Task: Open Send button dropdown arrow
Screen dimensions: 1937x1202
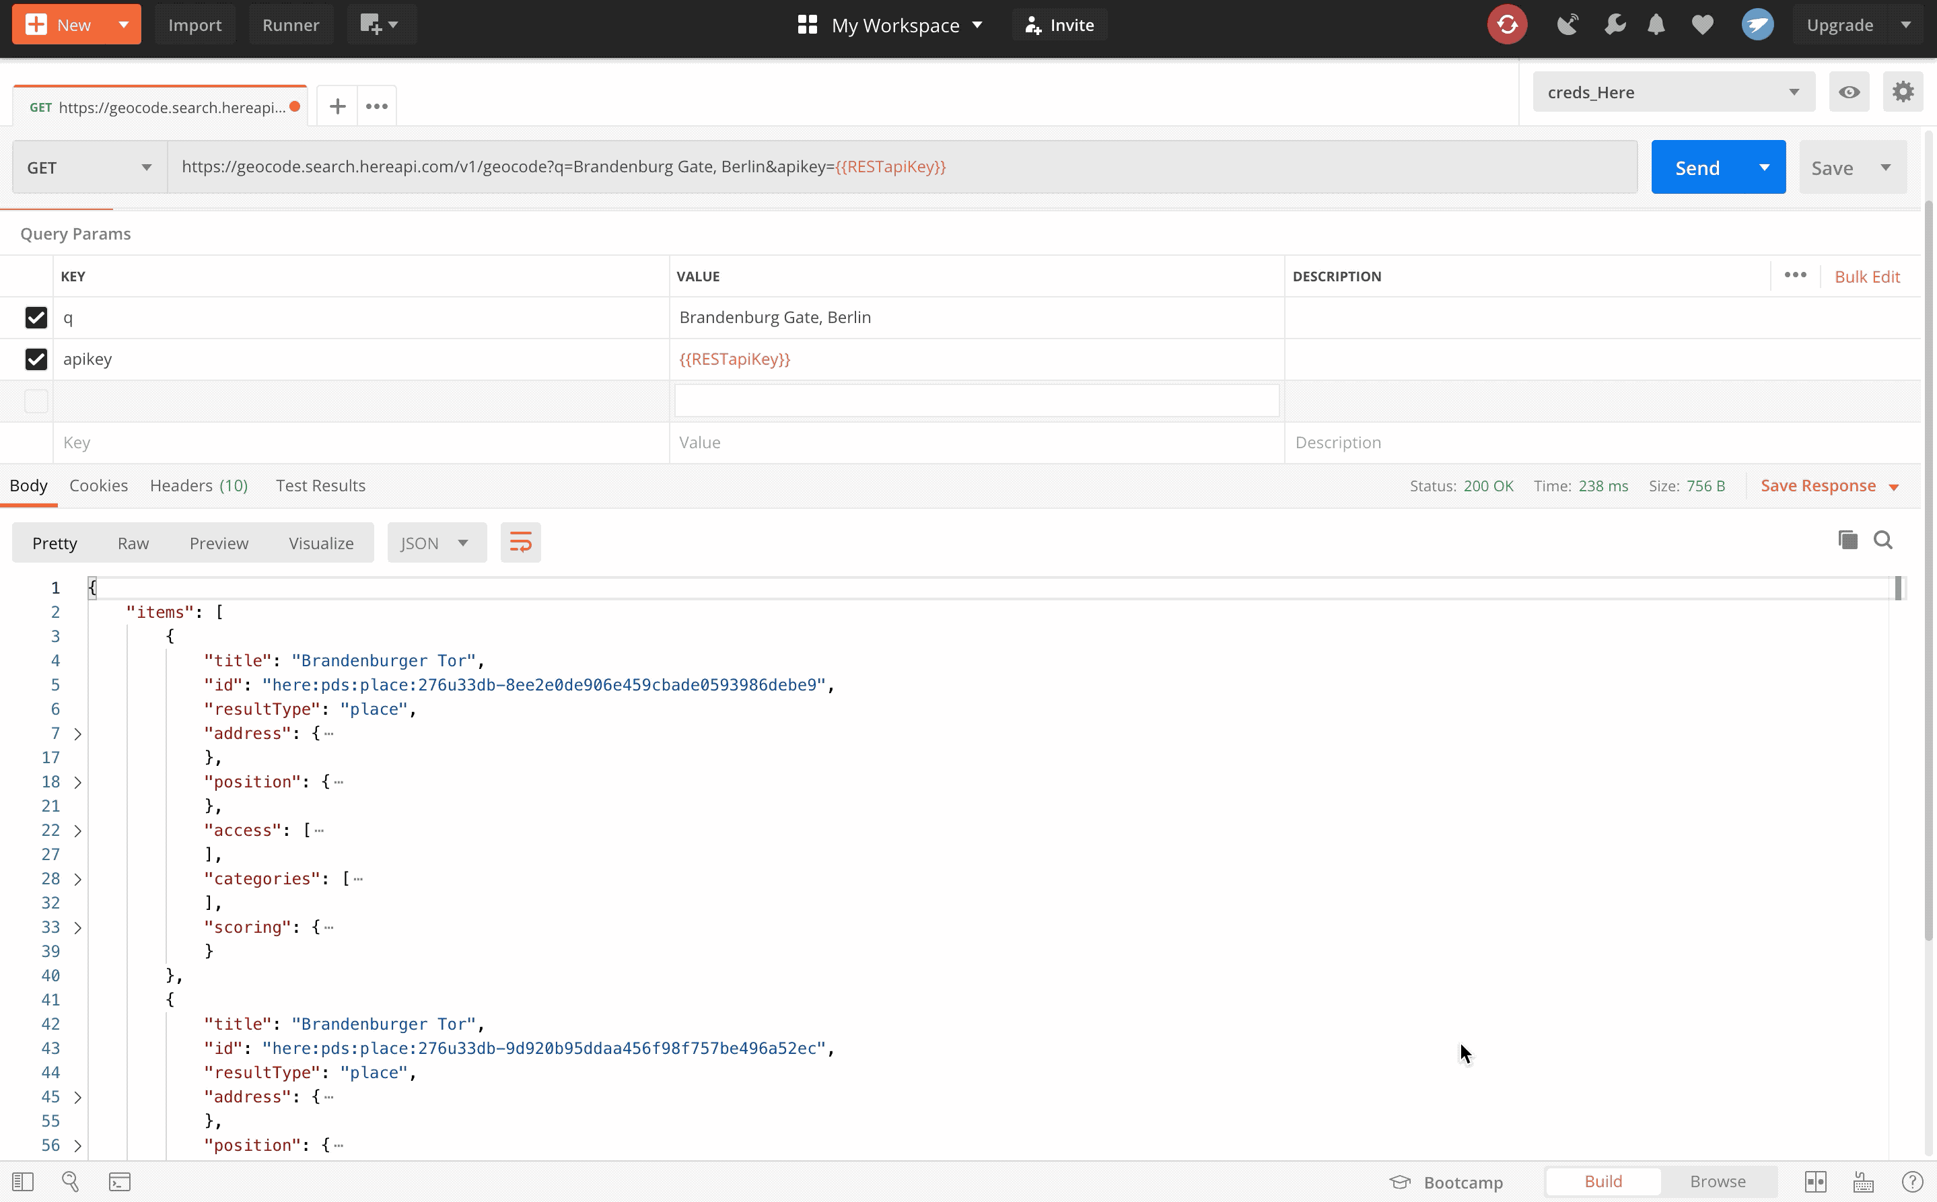Action: click(x=1765, y=167)
